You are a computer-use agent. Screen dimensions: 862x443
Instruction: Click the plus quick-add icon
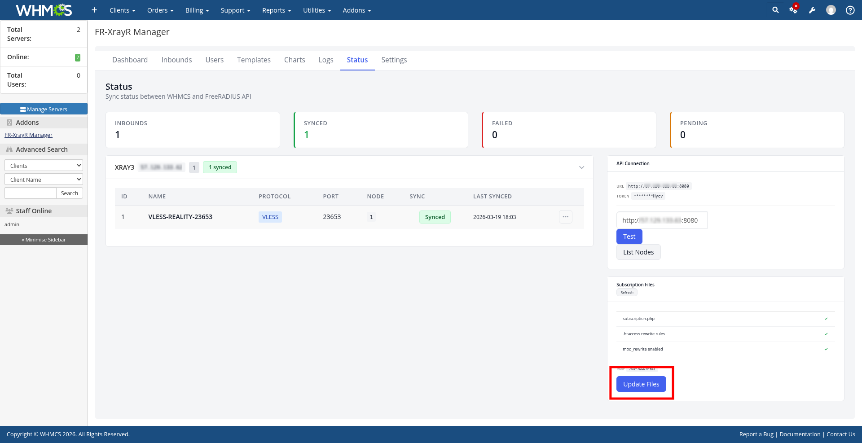[x=94, y=10]
